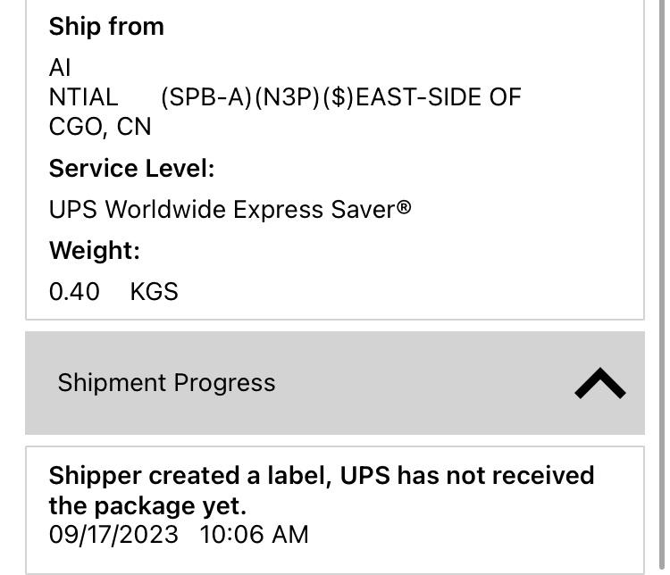Click the KGS weight unit
The width and height of the screenshot is (670, 575).
pyautogui.click(x=154, y=292)
